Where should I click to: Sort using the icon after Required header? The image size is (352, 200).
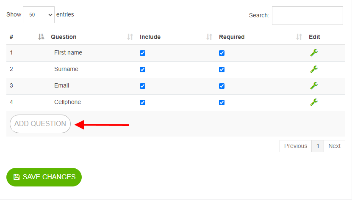(x=299, y=37)
